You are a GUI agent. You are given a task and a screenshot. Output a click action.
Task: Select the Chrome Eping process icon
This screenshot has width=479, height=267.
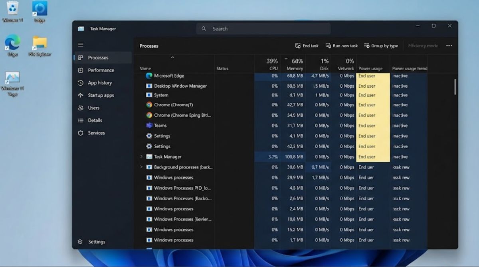[149, 115]
